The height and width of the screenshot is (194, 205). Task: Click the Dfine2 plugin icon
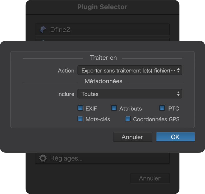43,30
